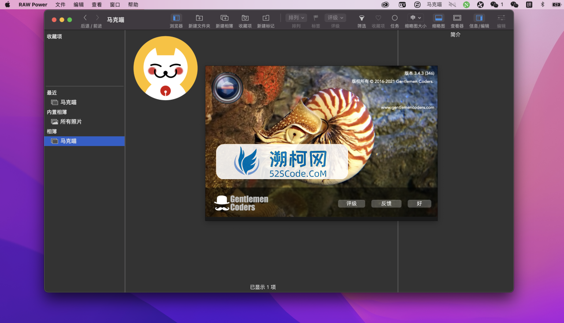Screen dimensions: 564x323
Task: Click the muted sound menu bar icon
Action: pos(452,5)
